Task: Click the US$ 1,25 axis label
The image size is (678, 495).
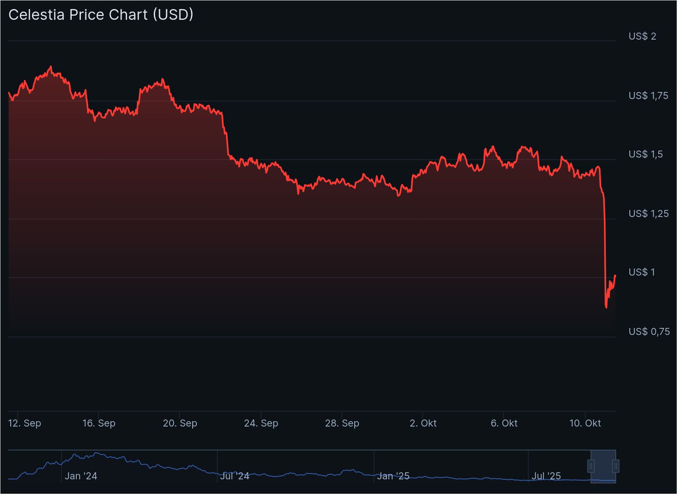Action: pyautogui.click(x=648, y=214)
